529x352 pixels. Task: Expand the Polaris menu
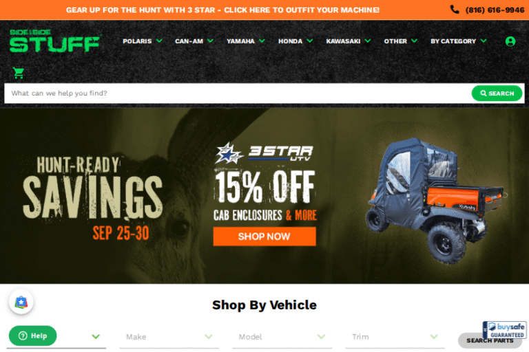(143, 41)
